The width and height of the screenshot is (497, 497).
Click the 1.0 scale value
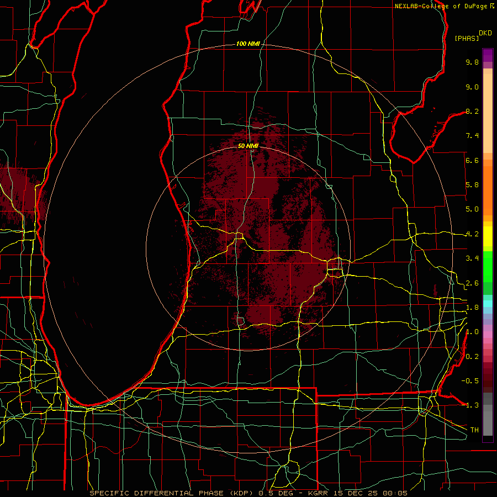click(x=472, y=332)
